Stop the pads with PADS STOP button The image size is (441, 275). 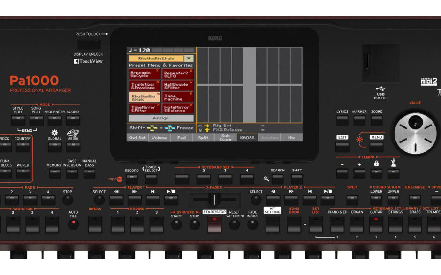click(x=68, y=200)
